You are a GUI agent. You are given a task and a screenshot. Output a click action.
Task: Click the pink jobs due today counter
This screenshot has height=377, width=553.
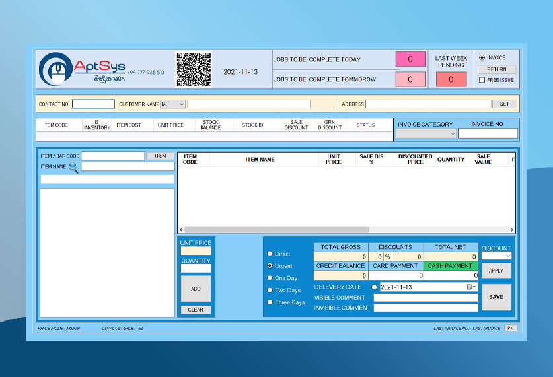pyautogui.click(x=410, y=59)
